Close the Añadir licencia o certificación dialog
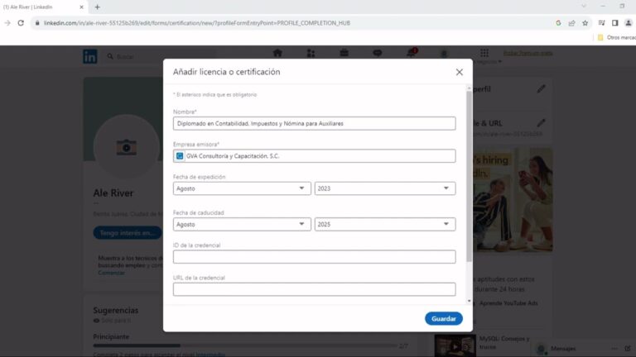 pyautogui.click(x=459, y=72)
